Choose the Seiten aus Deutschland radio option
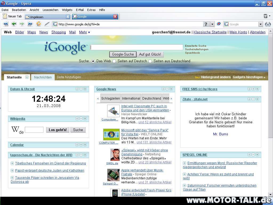The width and height of the screenshot is (273, 205). pyautogui.click(x=150, y=61)
